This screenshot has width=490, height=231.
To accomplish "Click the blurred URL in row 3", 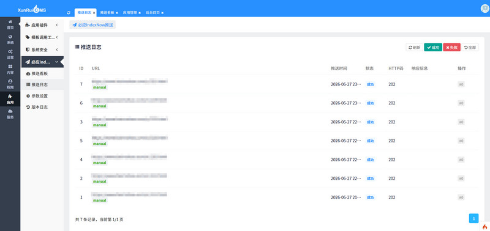I will point(130,119).
